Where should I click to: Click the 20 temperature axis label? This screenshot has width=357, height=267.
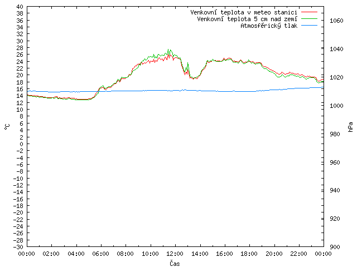[20, 75]
